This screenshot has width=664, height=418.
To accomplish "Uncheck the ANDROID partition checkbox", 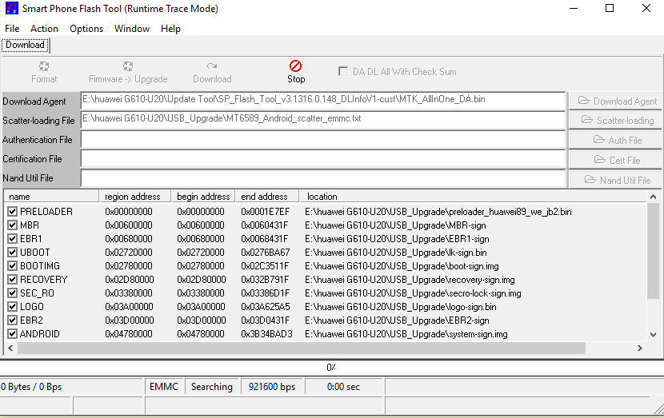I will (12, 333).
